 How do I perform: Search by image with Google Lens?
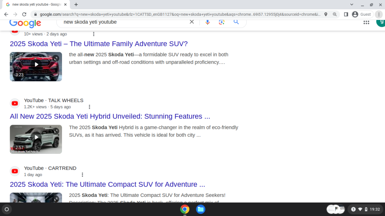coord(221,22)
